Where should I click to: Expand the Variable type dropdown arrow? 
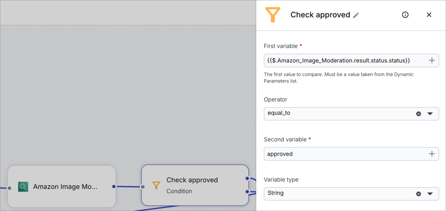coord(430,194)
